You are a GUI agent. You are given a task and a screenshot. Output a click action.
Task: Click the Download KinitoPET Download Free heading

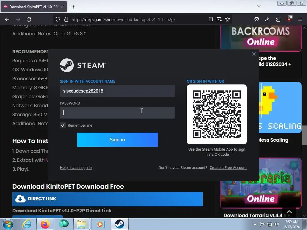tap(68, 186)
